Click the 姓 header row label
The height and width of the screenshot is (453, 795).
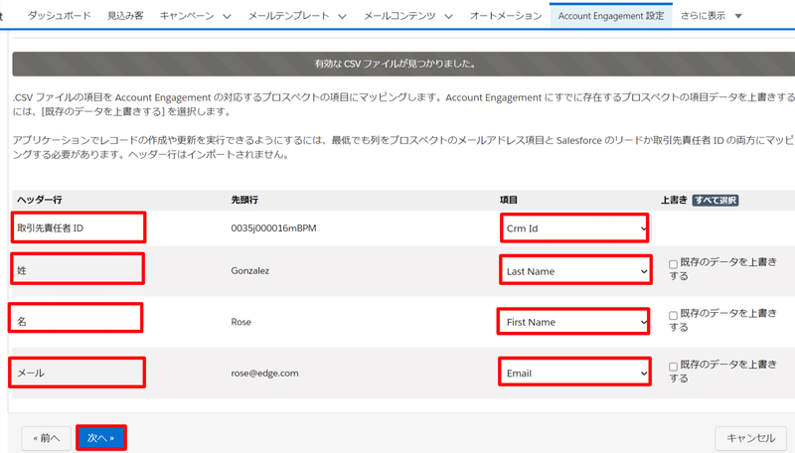[22, 270]
